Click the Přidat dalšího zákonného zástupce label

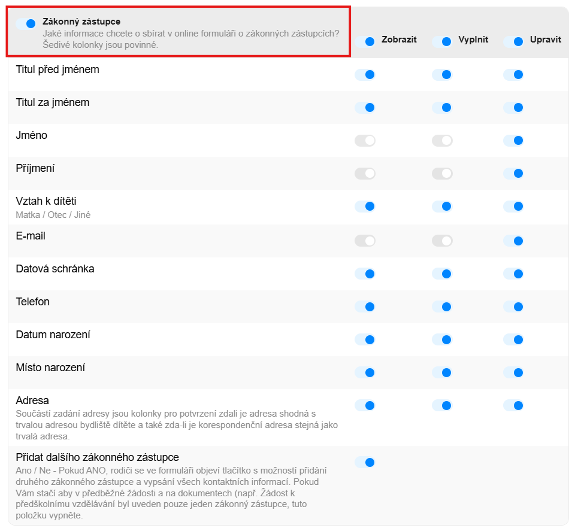pyautogui.click(x=97, y=457)
